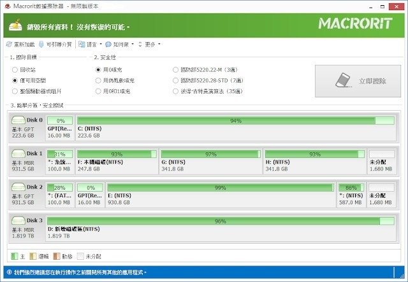
Task: Click the F: drive 93% usage bar
Action: 117,154
